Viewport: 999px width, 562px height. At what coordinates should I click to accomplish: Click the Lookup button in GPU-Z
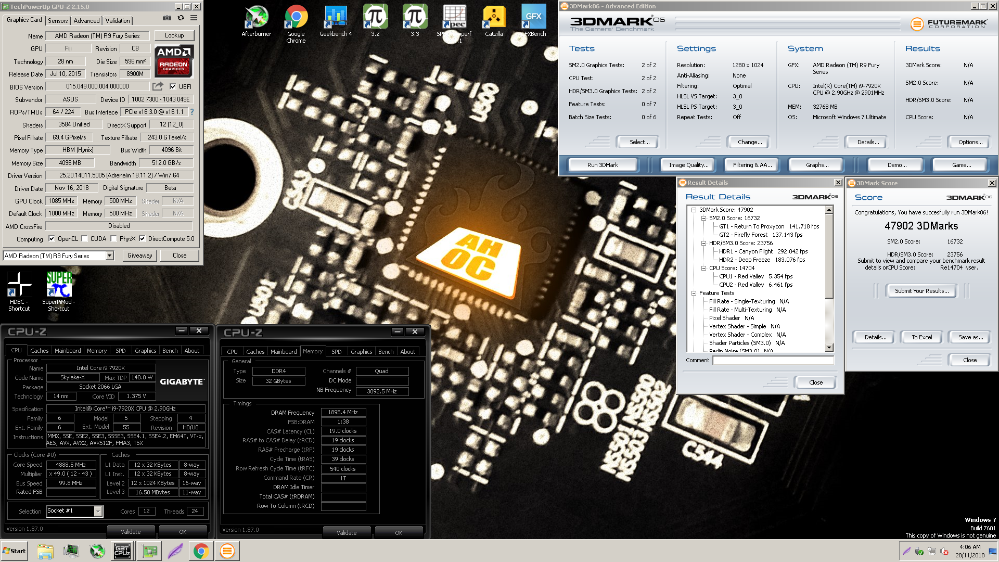(x=174, y=35)
